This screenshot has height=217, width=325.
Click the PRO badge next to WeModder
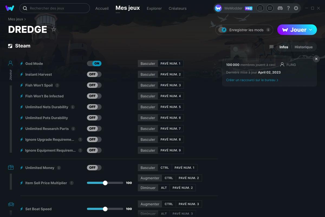[x=249, y=8]
